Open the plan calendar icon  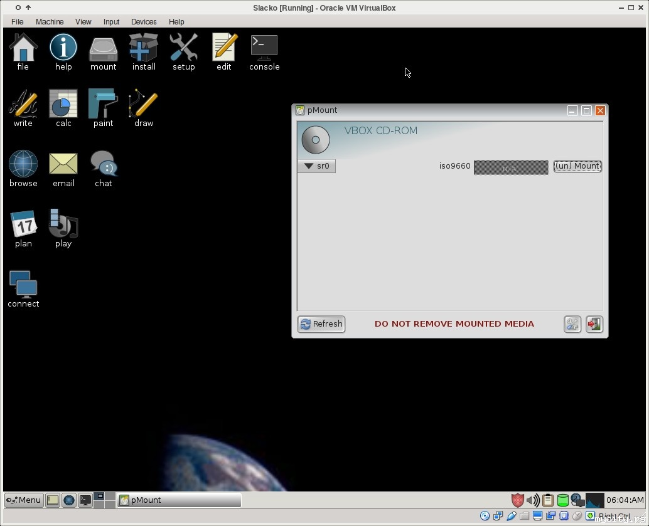tap(23, 229)
